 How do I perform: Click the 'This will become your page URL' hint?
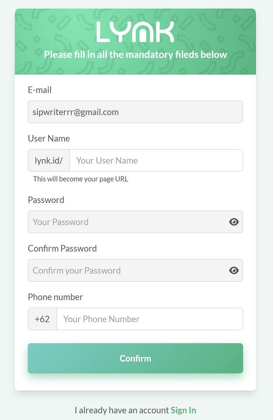tap(80, 179)
